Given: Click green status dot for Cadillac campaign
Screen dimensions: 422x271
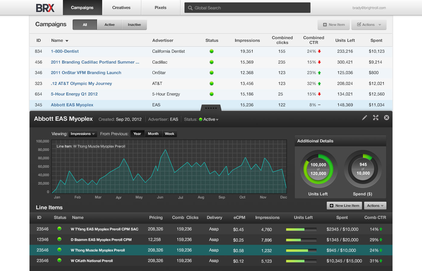Looking at the screenshot, I should pos(212,62).
